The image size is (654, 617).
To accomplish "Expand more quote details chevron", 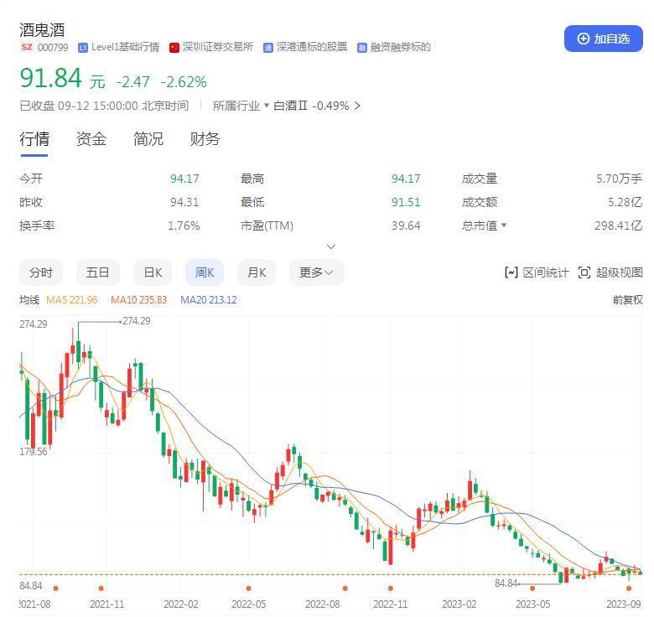I will click(x=330, y=246).
